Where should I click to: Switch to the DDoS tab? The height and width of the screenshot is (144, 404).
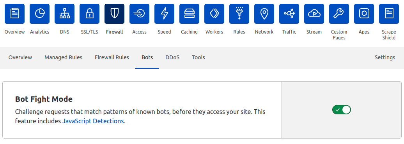(x=172, y=57)
